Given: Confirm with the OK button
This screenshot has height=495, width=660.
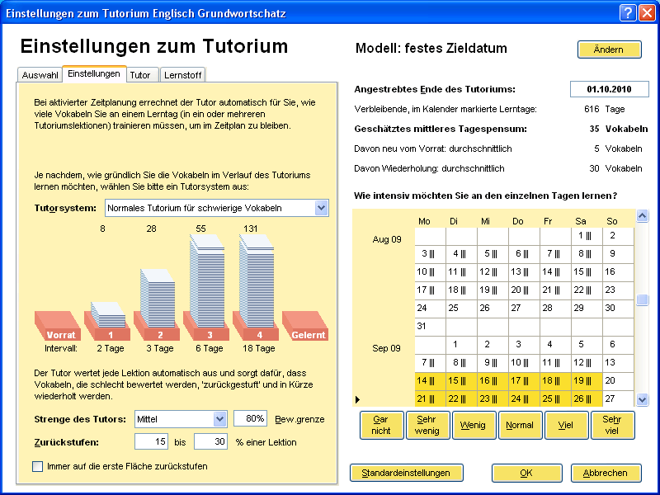Looking at the screenshot, I should [526, 473].
